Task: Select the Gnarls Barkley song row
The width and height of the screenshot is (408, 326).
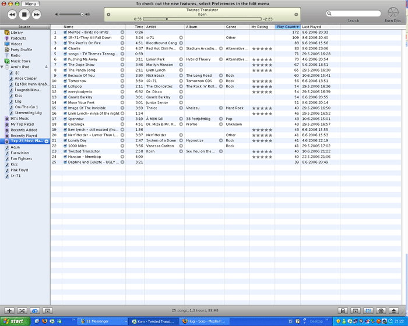Action: [226, 97]
